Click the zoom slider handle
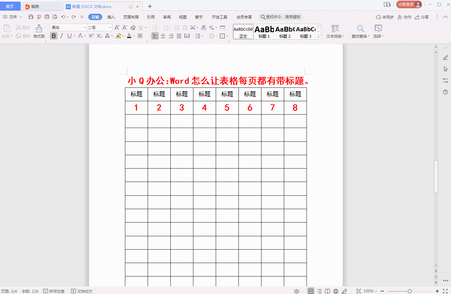451x294 pixels. click(x=410, y=291)
